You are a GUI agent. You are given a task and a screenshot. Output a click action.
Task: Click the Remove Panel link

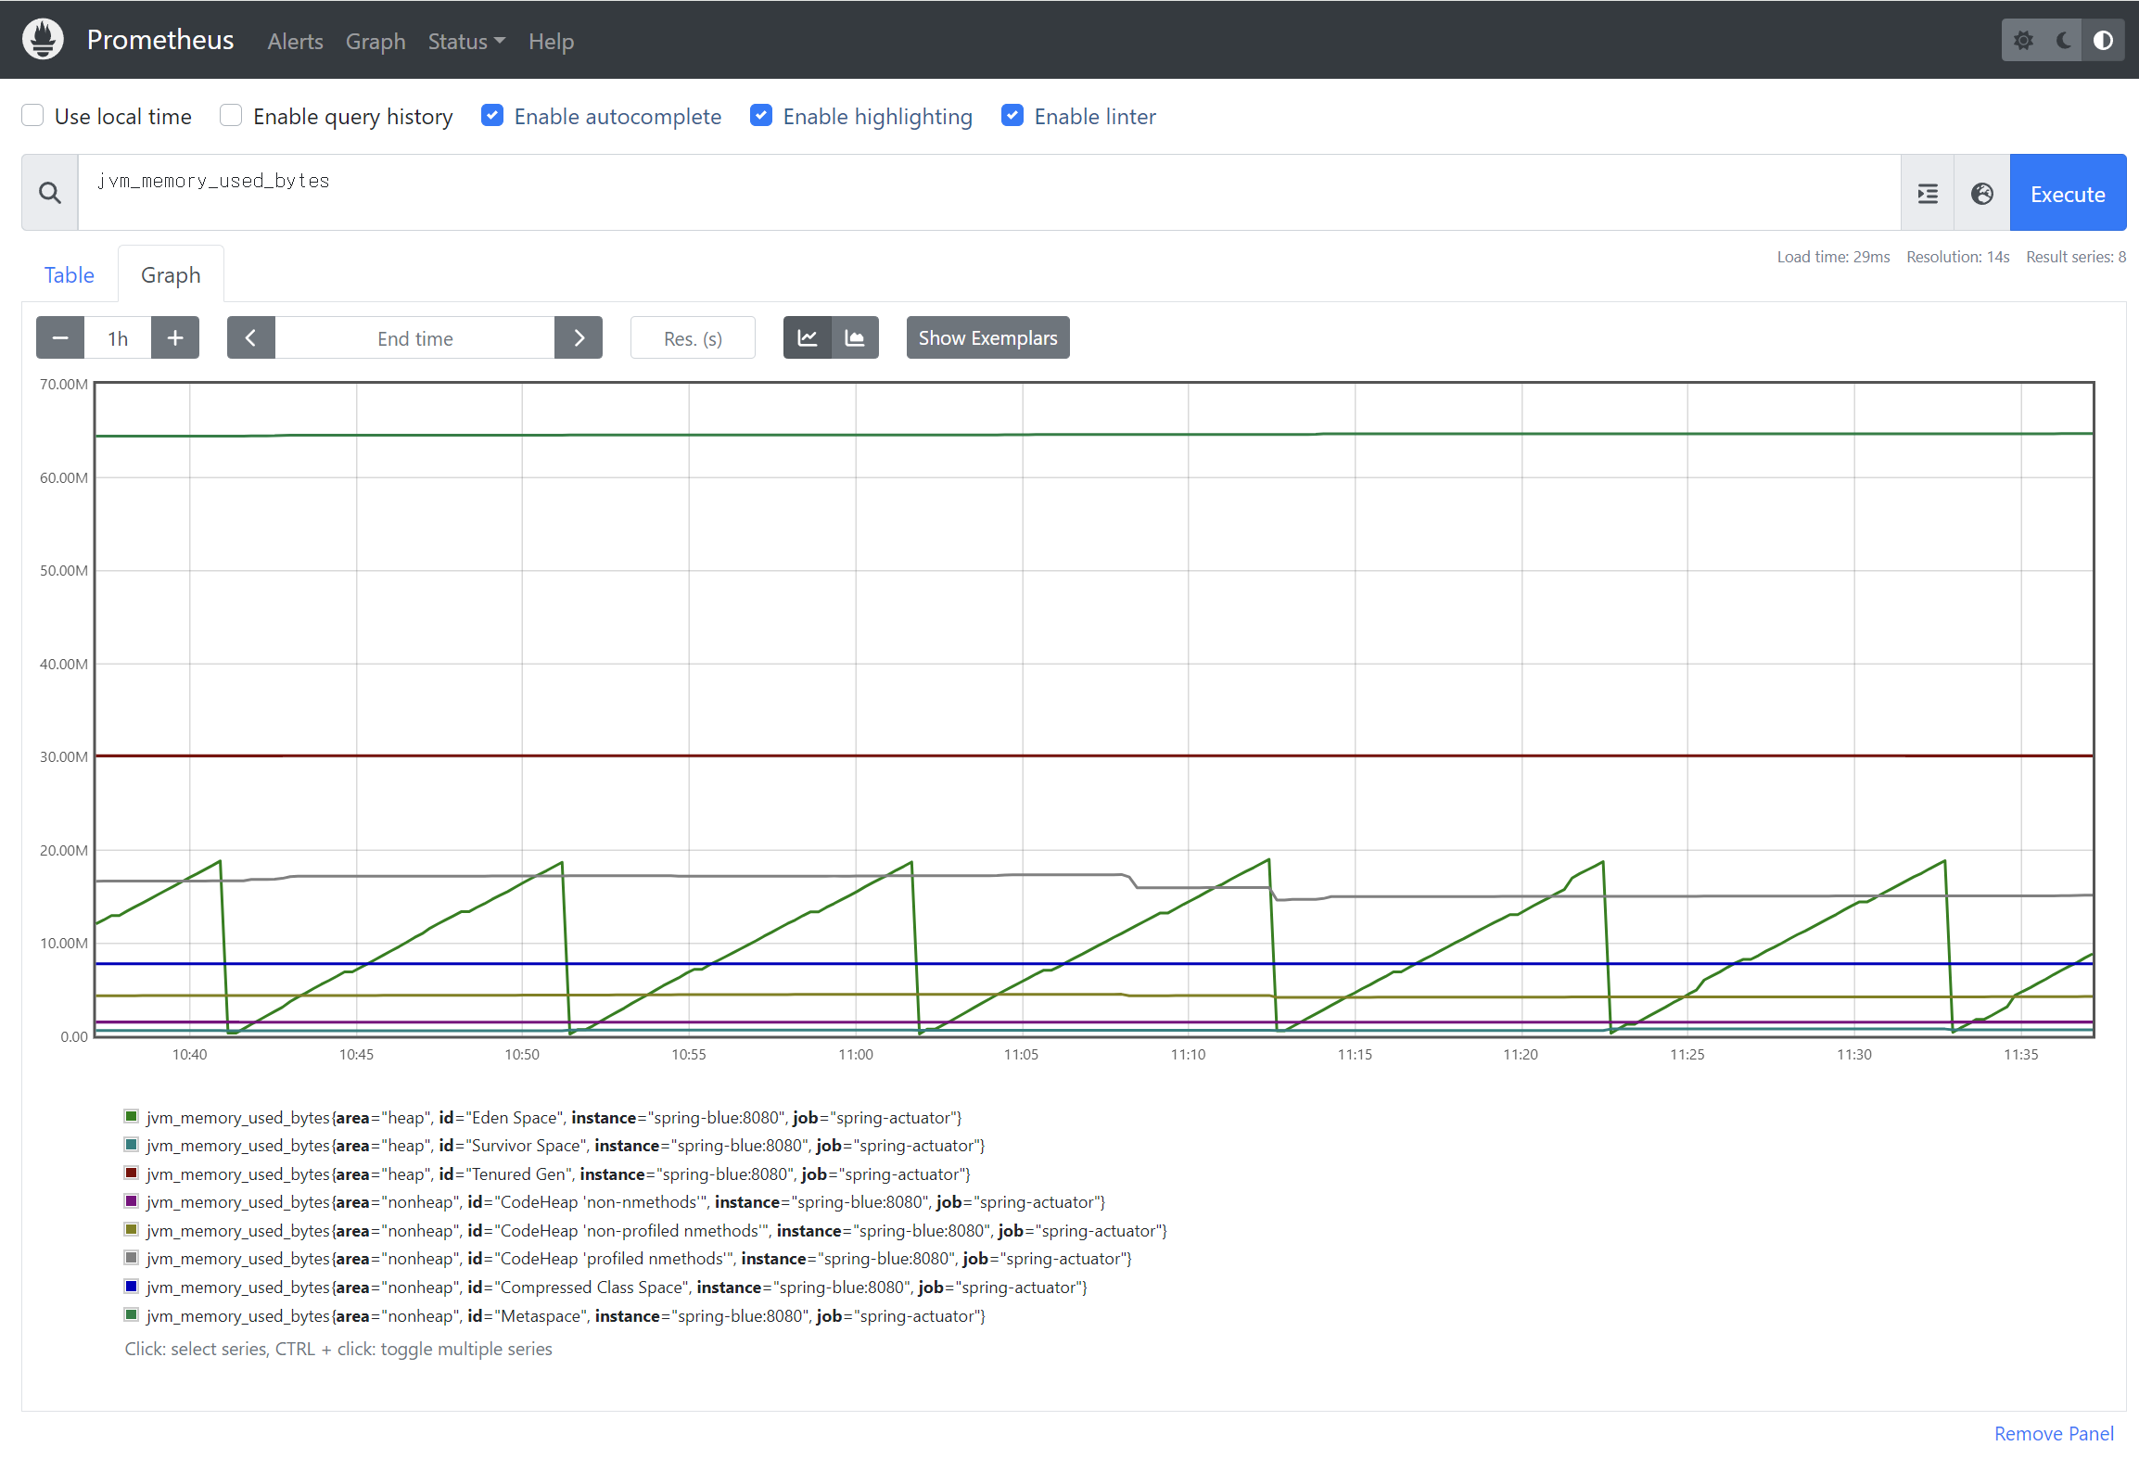coord(2054,1434)
